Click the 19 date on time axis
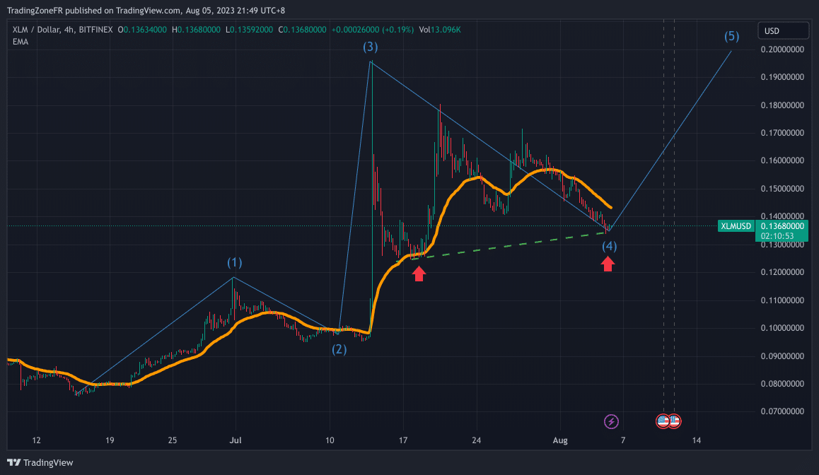 coord(110,440)
